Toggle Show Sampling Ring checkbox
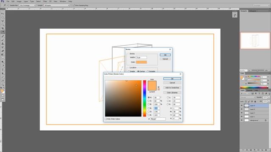This screenshot has height=152, width=271. pos(74,5)
